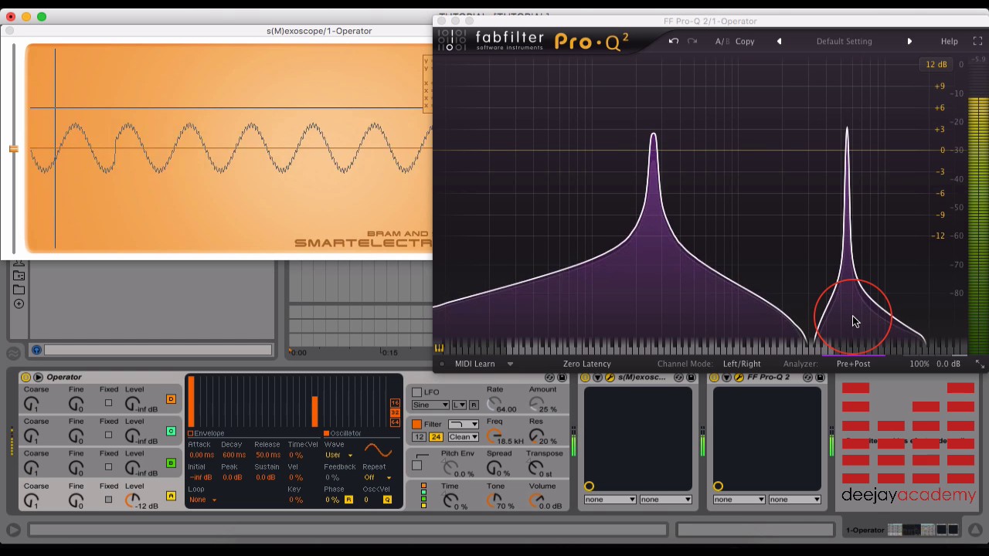Set harmonics count to 32
Screen dimensions: 989x556
(395, 413)
